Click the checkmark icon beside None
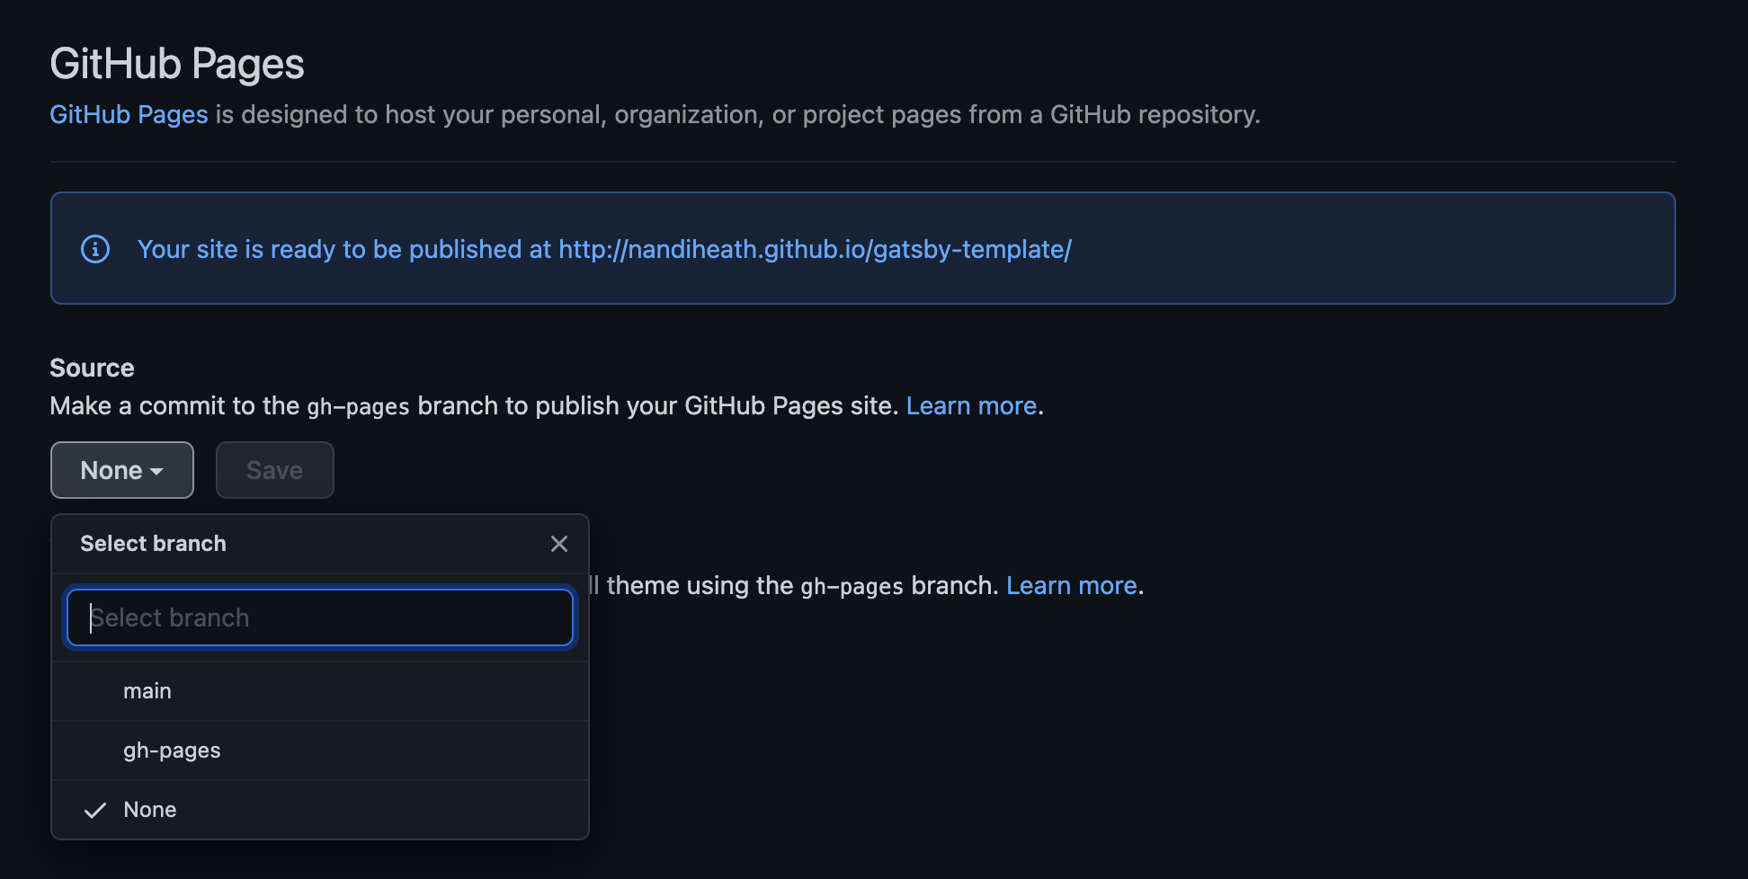 click(95, 810)
